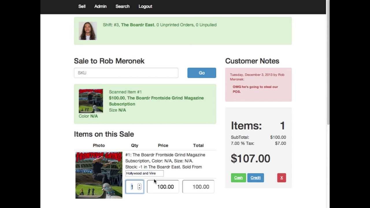The width and height of the screenshot is (370, 208).
Task: Log out using the Logout link
Action: coord(145,6)
